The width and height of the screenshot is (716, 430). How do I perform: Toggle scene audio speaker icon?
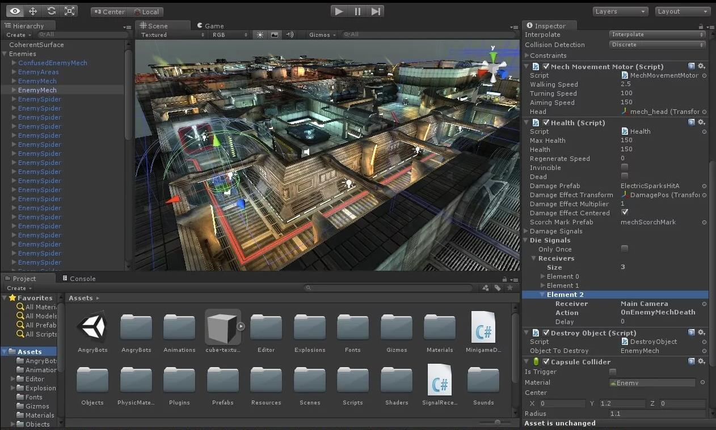[x=289, y=35]
